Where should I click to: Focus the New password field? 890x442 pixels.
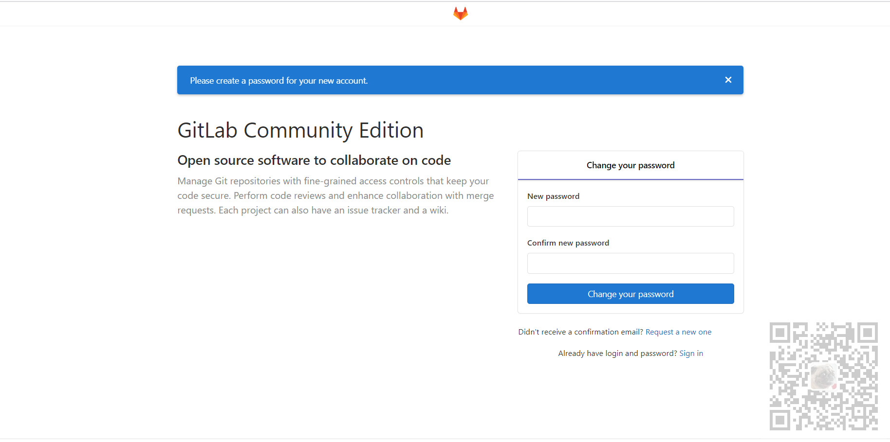(630, 216)
